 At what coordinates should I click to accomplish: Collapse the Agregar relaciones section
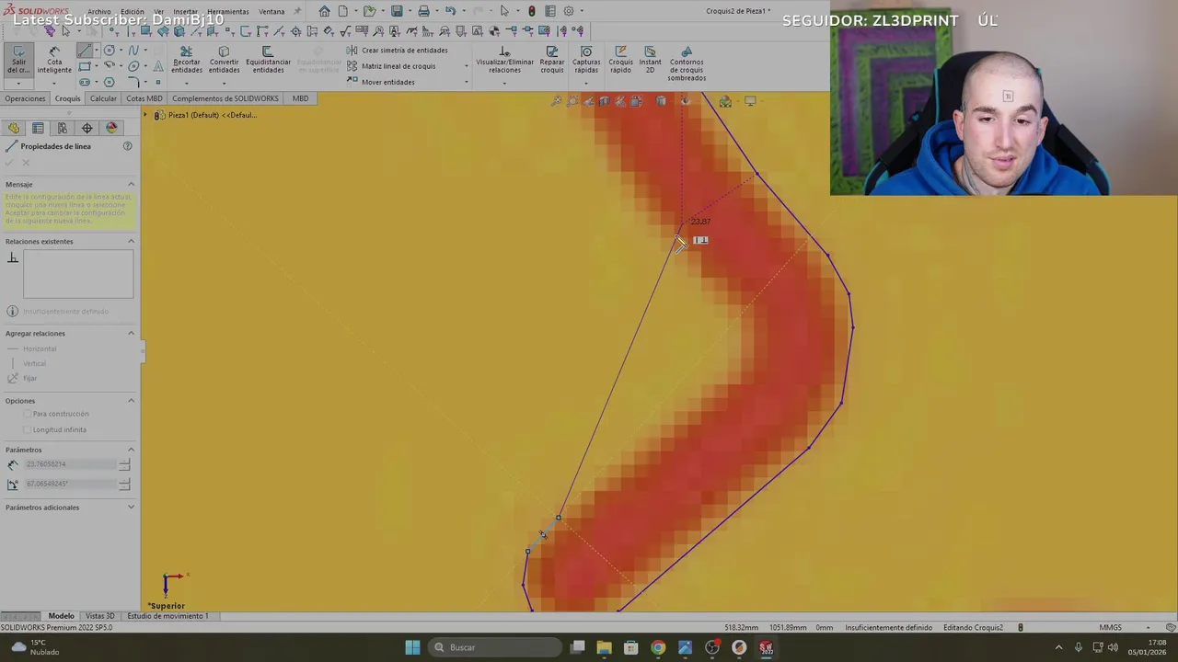tap(131, 333)
